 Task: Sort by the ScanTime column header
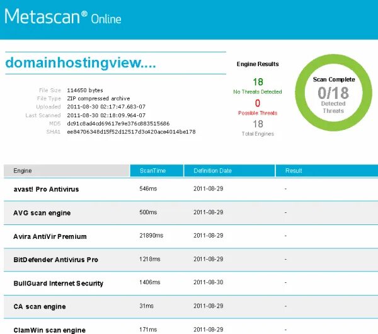point(157,171)
